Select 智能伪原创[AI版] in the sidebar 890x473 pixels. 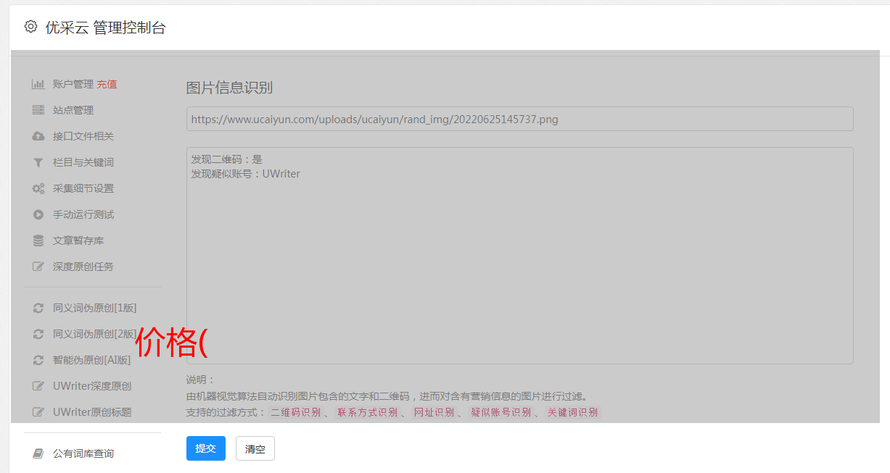(91, 360)
